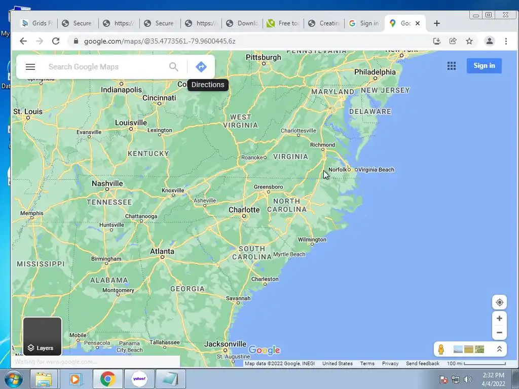Open the Layers map type panel
The height and width of the screenshot is (389, 519).
coord(43,336)
